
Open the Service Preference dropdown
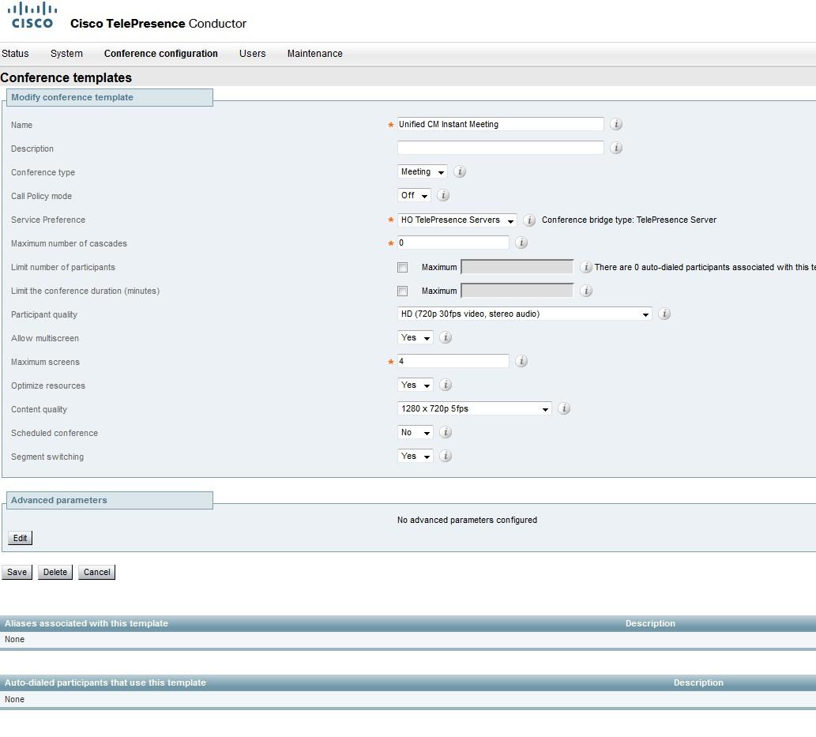[457, 220]
